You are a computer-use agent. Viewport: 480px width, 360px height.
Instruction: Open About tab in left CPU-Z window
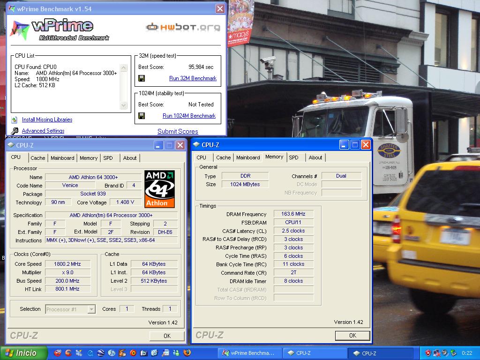tap(130, 158)
